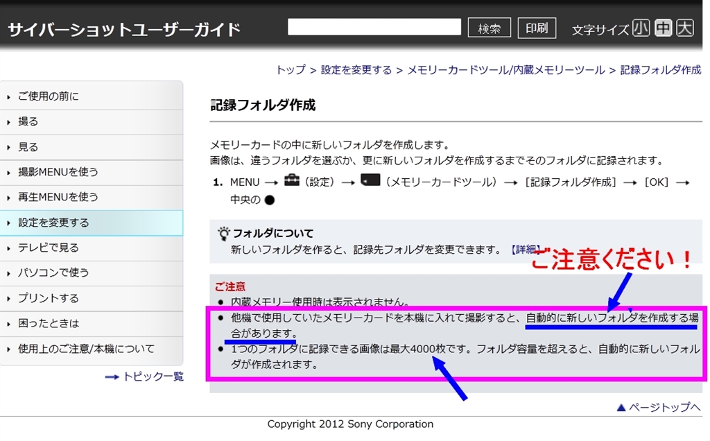Click the toolbox 設定 icon in step 1
The width and height of the screenshot is (710, 441).
[292, 180]
